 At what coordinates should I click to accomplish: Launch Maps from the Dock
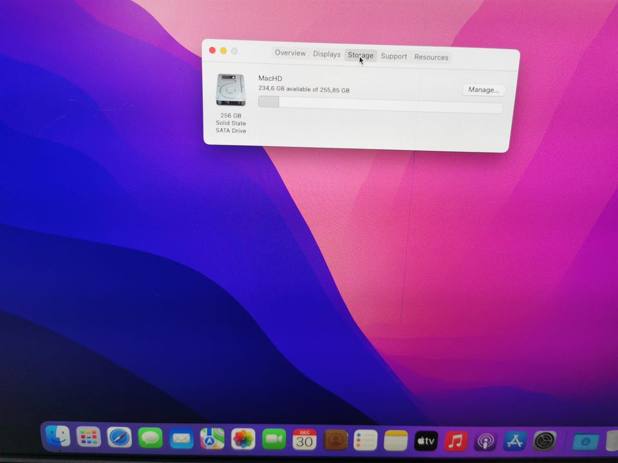click(212, 439)
